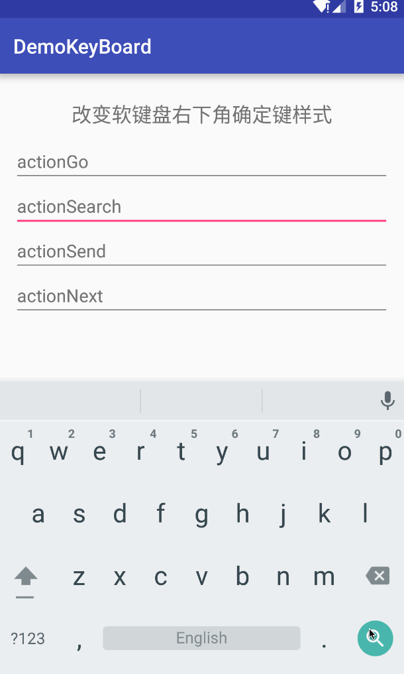Tap the status bar clock
This screenshot has height=674, width=404.
(384, 7)
